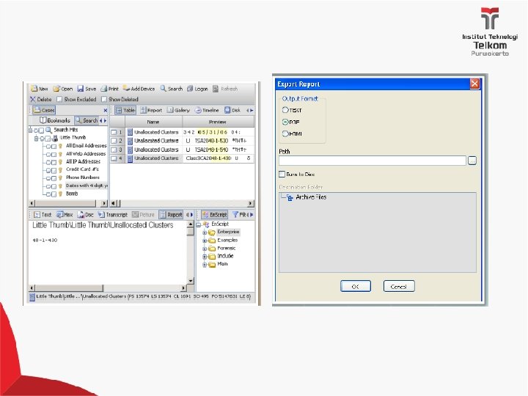This screenshot has width=528, height=396.
Task: Click the Path input field
Action: 372,161
